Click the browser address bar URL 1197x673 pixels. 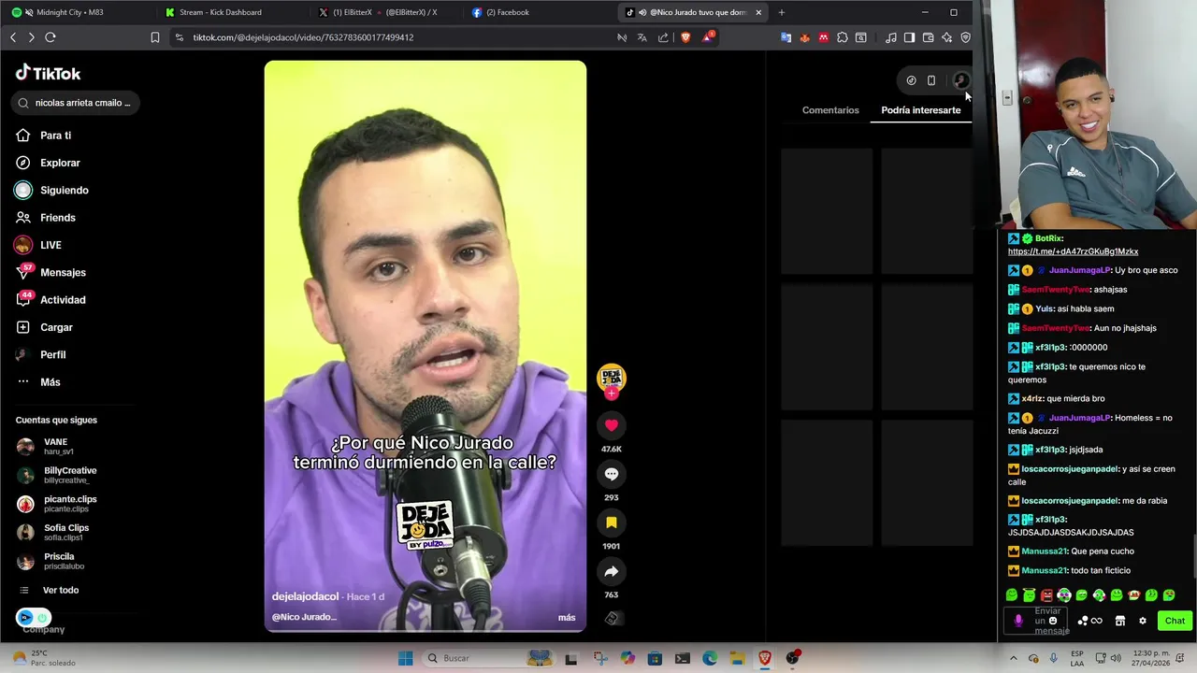click(303, 37)
